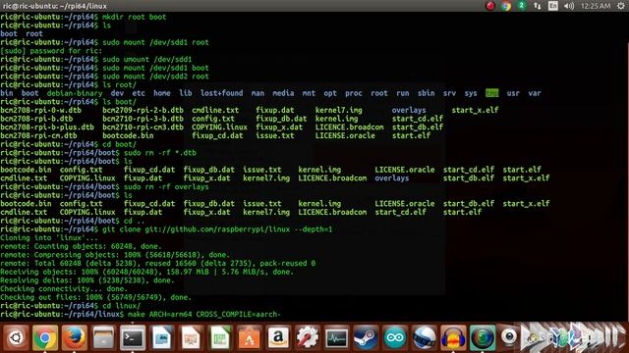This screenshot has height=353, width=629.
Task: Select the Terminal icon in the dock
Action: (133, 338)
